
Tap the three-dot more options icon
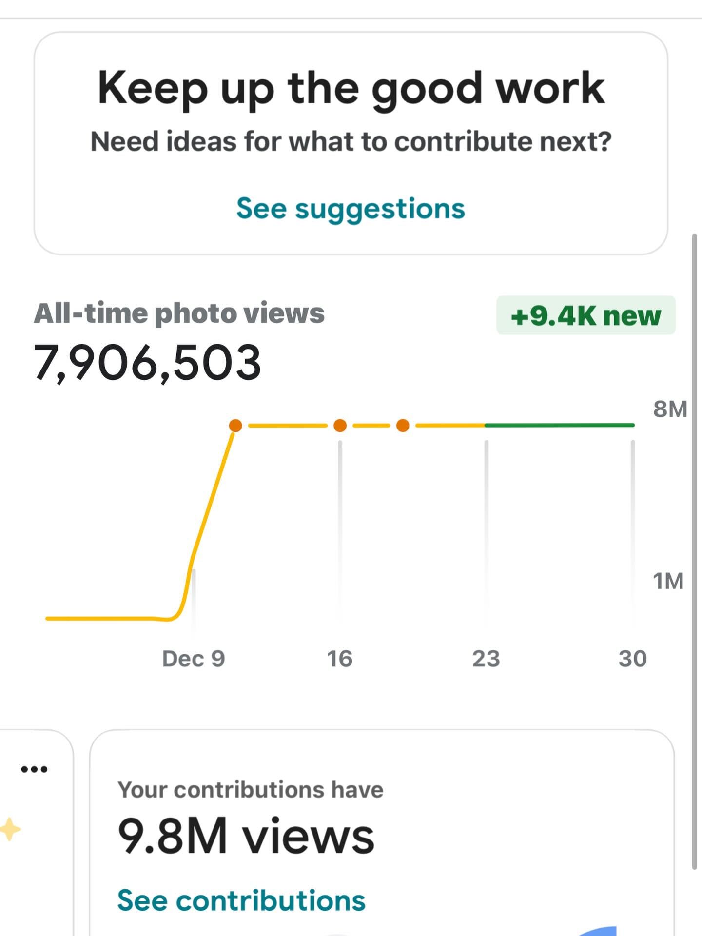34,769
